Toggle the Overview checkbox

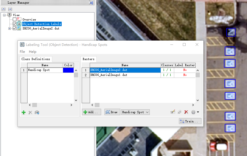(14, 19)
